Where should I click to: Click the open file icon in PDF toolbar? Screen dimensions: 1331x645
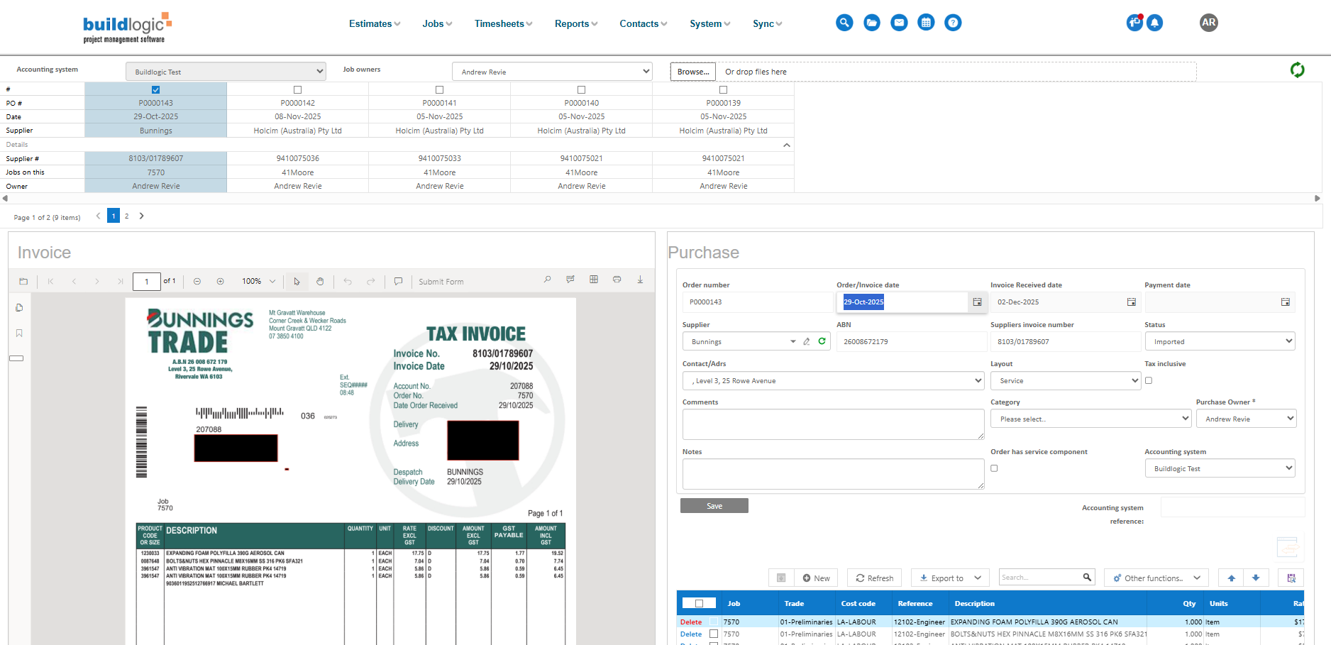coord(23,281)
